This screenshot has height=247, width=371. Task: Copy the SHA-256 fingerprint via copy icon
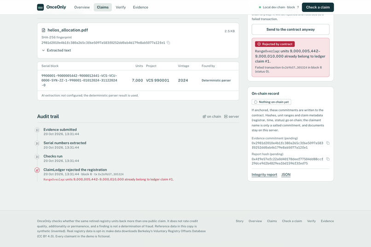[x=168, y=43]
